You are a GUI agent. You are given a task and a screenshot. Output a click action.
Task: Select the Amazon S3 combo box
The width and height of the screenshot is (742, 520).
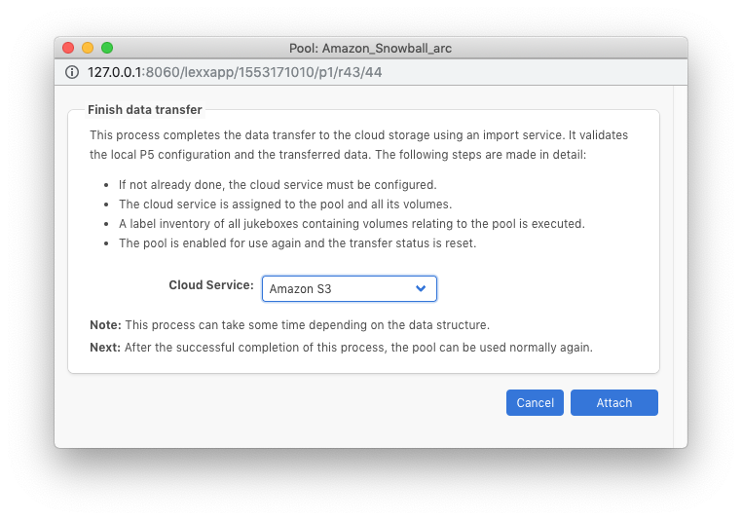(x=350, y=288)
